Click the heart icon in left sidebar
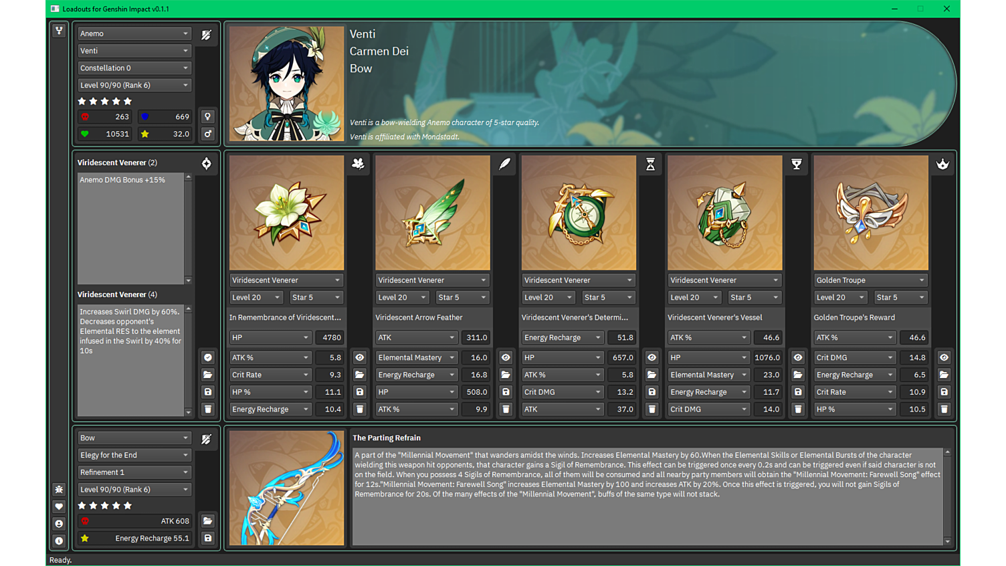The image size is (1006, 566). (x=59, y=506)
